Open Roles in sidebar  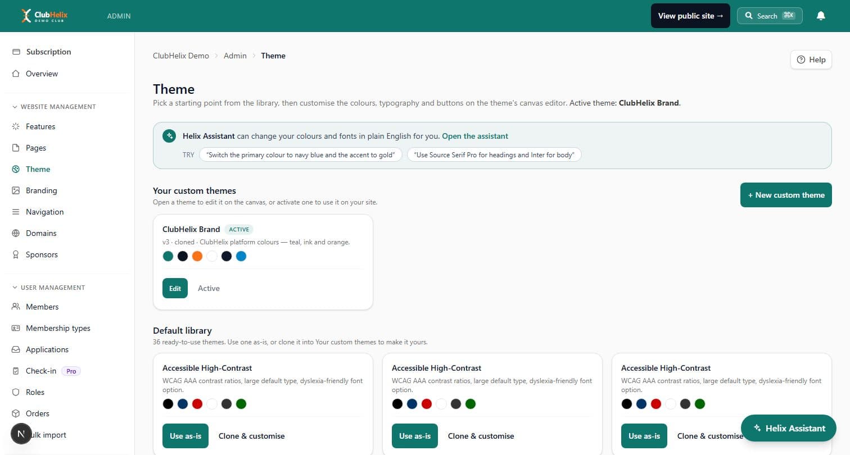35,392
